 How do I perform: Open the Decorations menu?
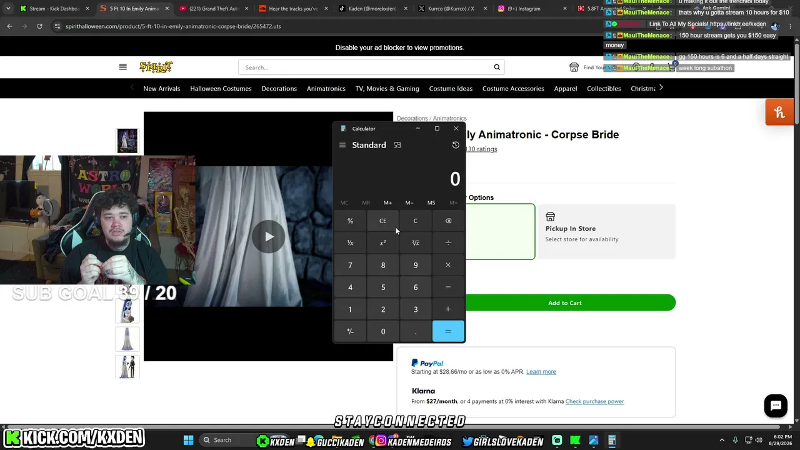[279, 88]
